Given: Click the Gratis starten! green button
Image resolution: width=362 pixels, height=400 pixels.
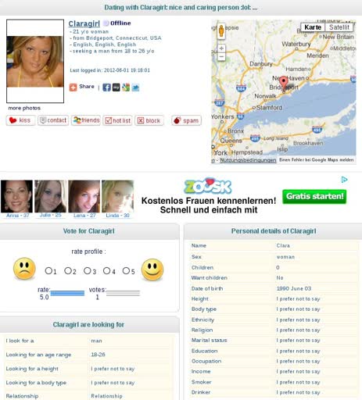Looking at the screenshot, I should [314, 196].
